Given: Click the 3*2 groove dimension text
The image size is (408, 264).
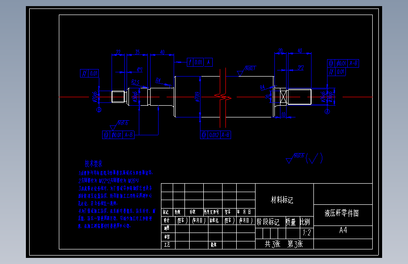Looking at the screenshot, I should coord(301,68).
